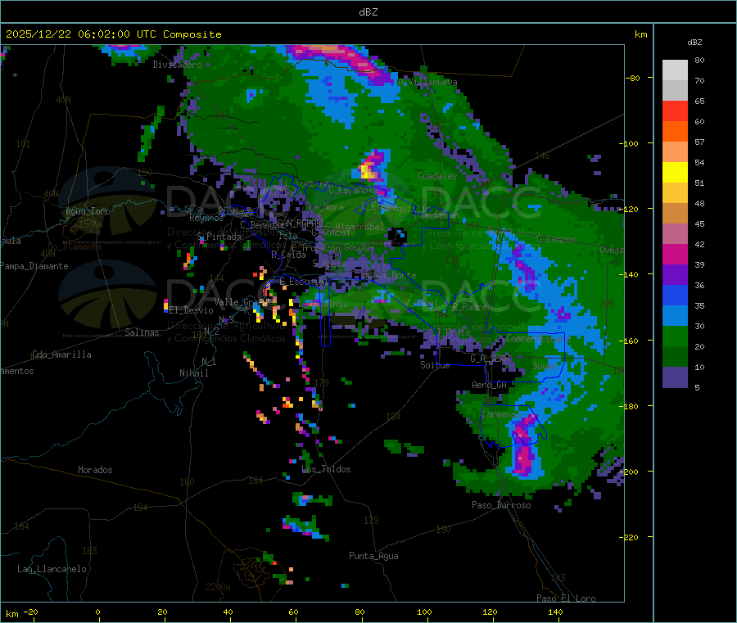Click the legend value 5
Screen dimensions: 737x623
click(697, 387)
